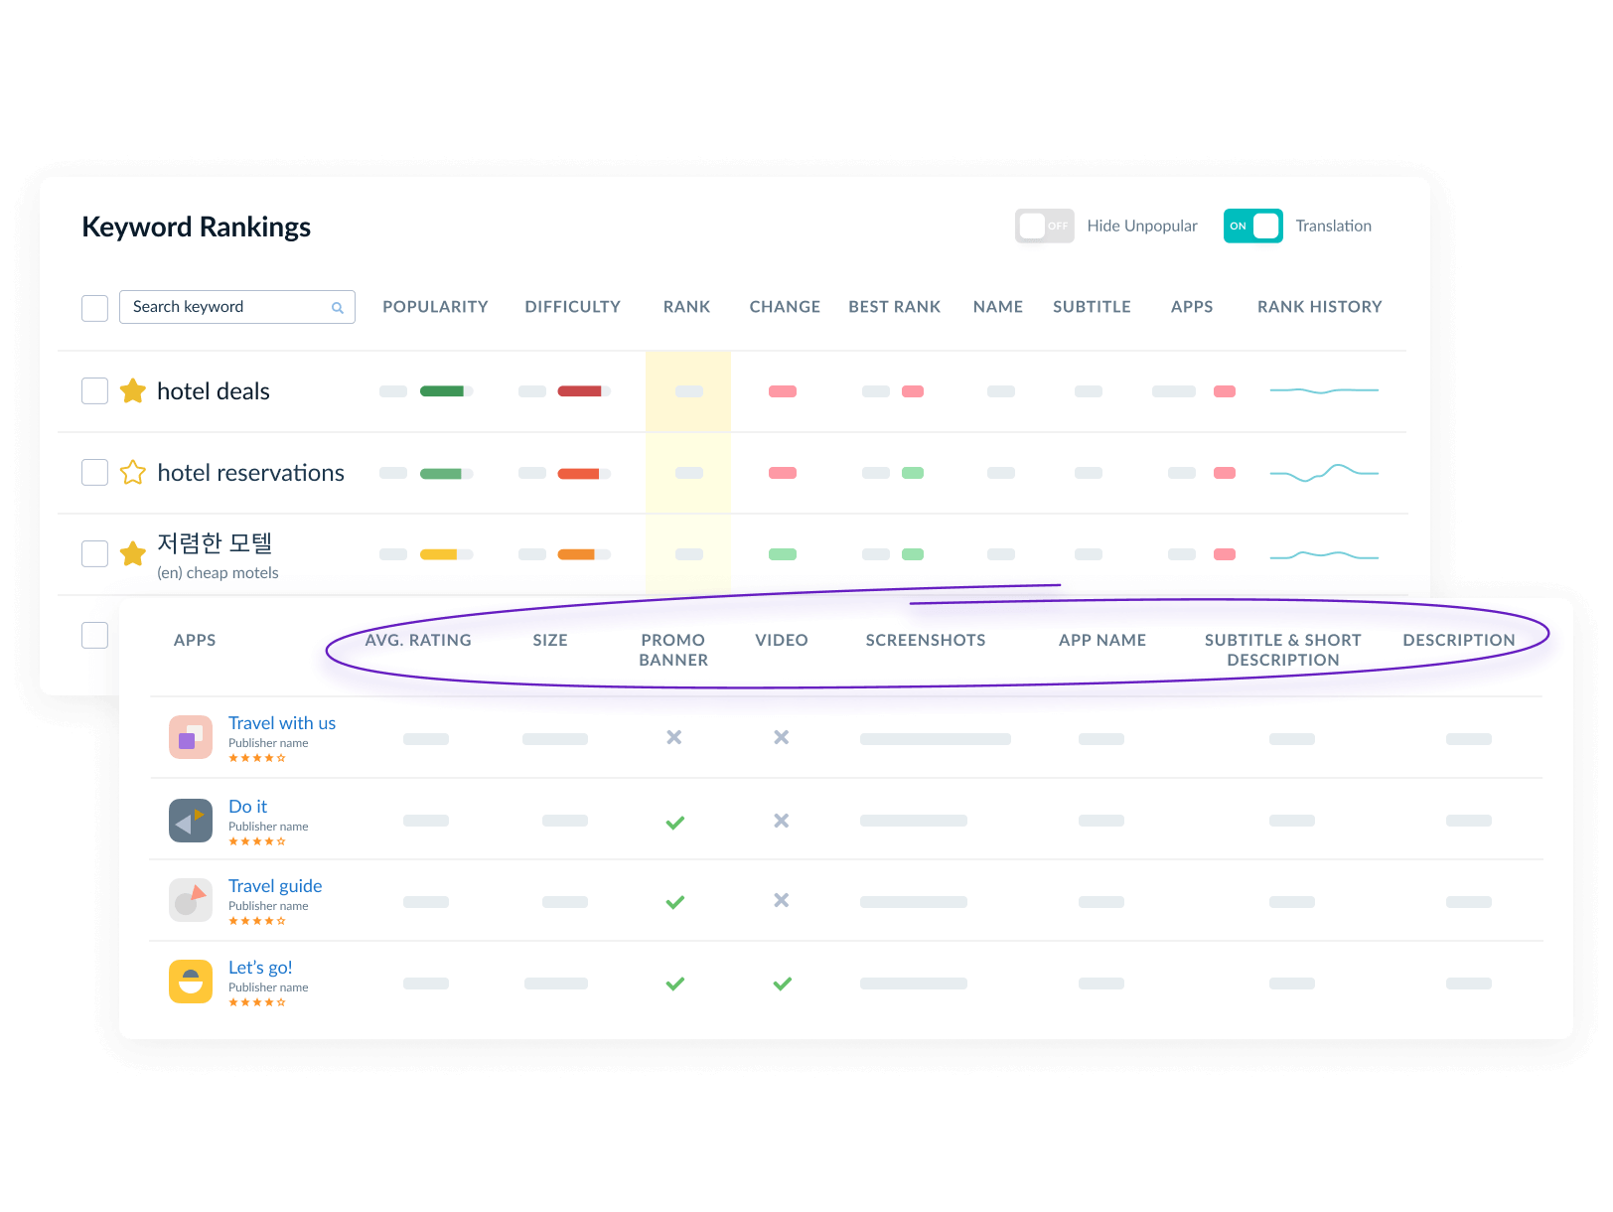Star the hotel reservations keyword
The height and width of the screenshot is (1212, 1613).
click(133, 473)
